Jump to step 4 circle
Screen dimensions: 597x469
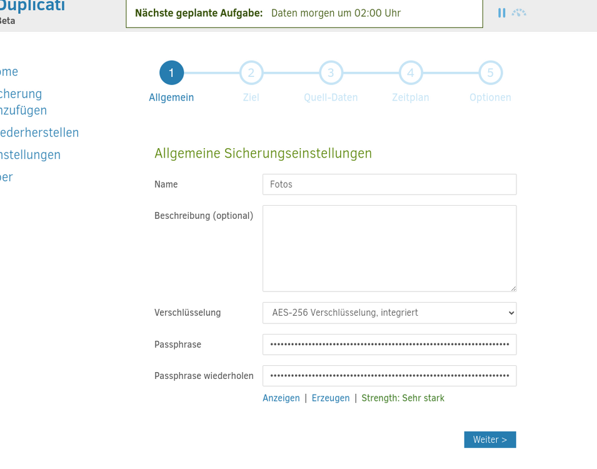411,73
